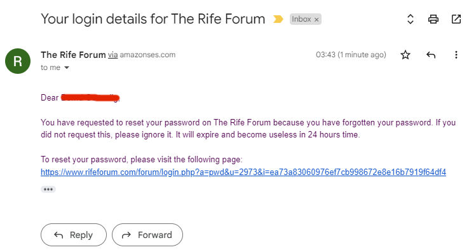This screenshot has height=252, width=469.
Task: Show trimmed content via three-dot ellipsis
Action: (x=48, y=190)
